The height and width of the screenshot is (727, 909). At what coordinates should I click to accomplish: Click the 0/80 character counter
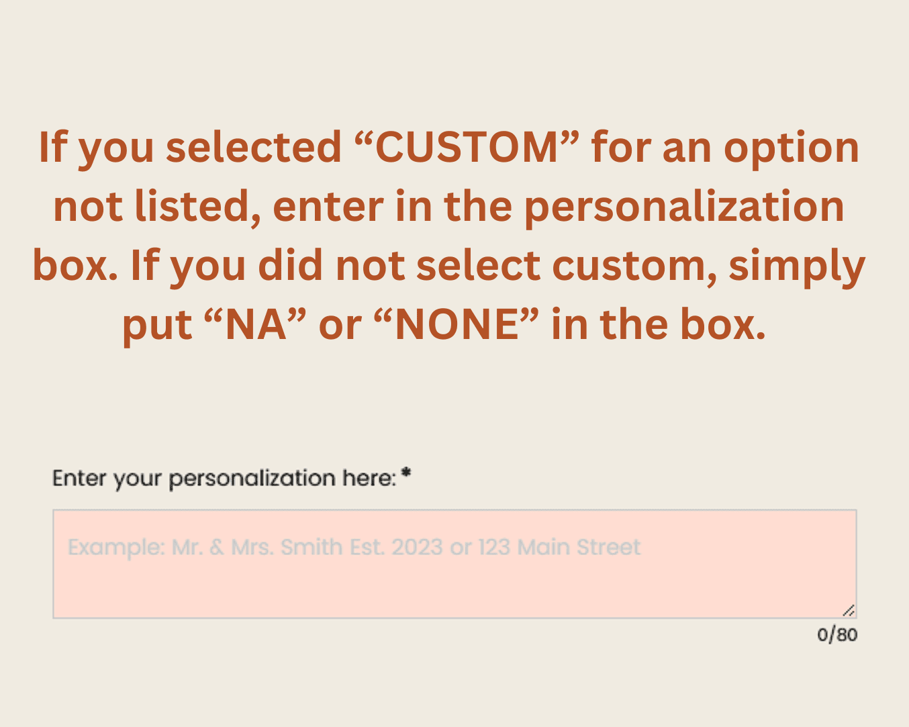tap(836, 634)
